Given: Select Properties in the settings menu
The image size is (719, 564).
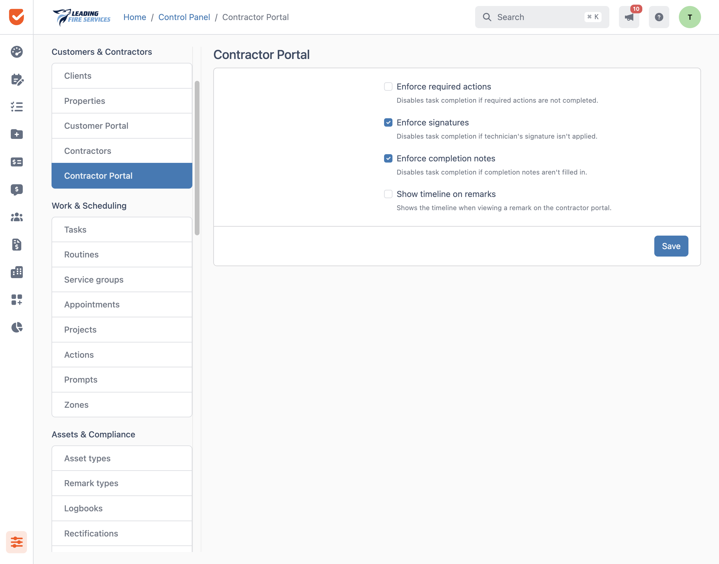Looking at the screenshot, I should [x=122, y=101].
